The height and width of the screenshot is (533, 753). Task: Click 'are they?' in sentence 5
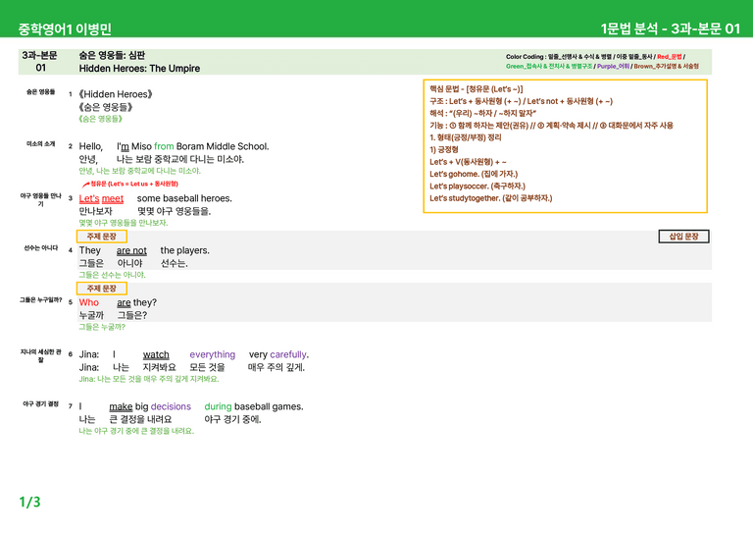click(x=137, y=302)
